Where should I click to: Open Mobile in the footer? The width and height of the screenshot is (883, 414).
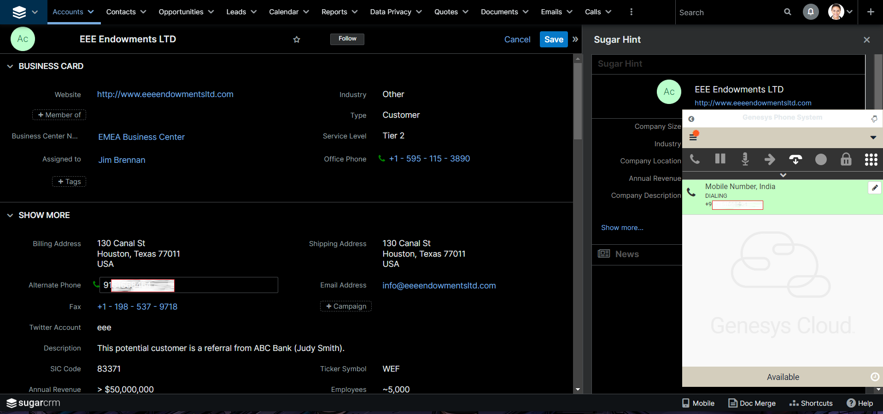point(698,403)
